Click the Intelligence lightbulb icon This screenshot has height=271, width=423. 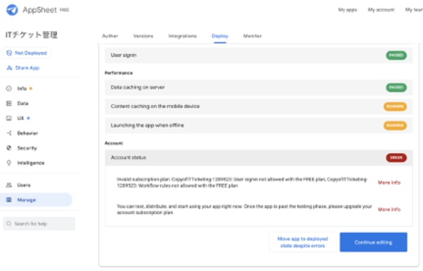point(9,163)
